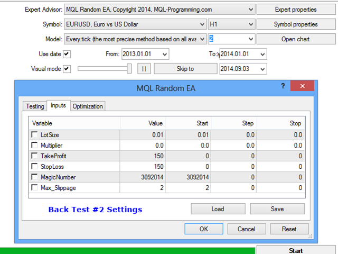Click the Cancel button
Viewport: 338px width, 254px height.
coord(247,229)
